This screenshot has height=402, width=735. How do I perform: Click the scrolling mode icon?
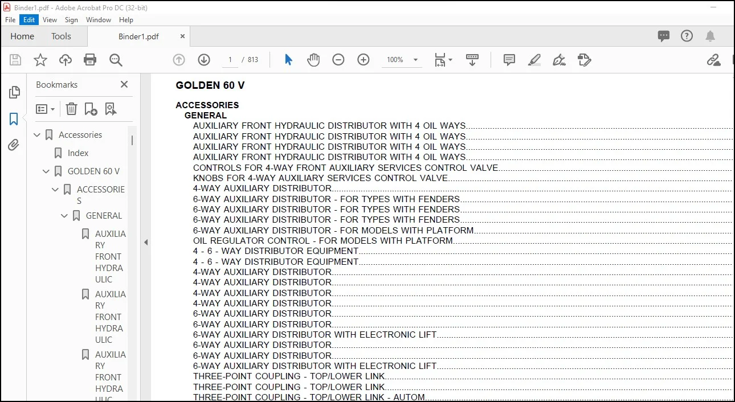pos(472,60)
